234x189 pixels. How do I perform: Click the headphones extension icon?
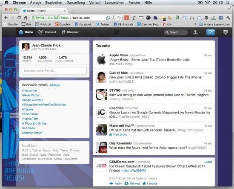tap(192, 17)
